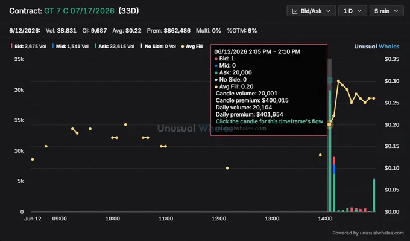Screen dimensions: 410x241
Task: Open Powered by unusualwhales.com link
Action: (368, 233)
